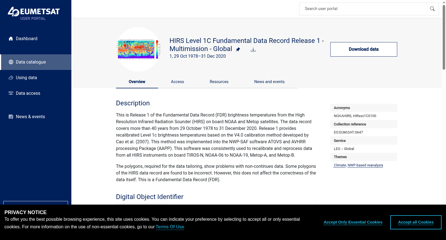Select the Overview tab

point(137,82)
